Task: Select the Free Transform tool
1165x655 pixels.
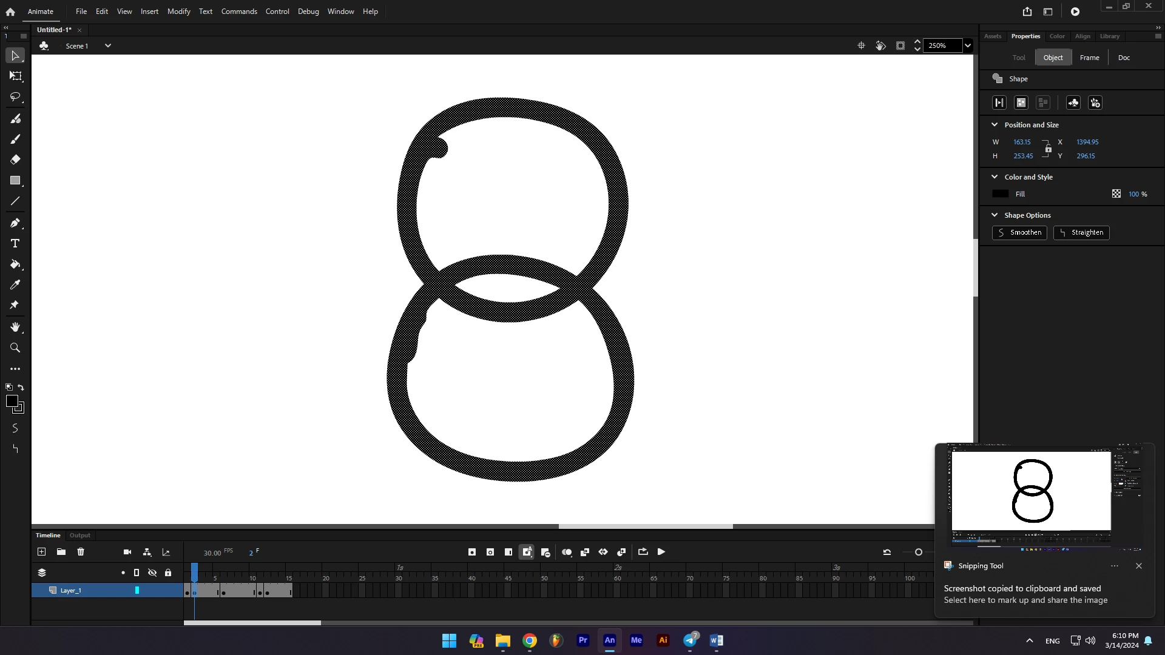Action: tap(15, 76)
